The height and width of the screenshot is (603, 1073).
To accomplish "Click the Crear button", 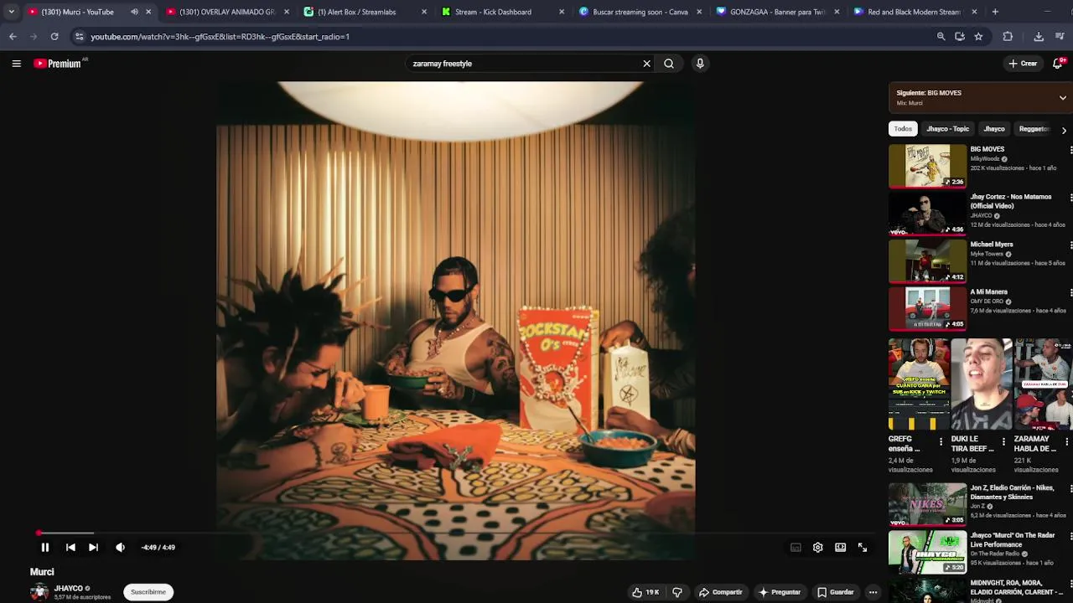I will pos(1023,64).
